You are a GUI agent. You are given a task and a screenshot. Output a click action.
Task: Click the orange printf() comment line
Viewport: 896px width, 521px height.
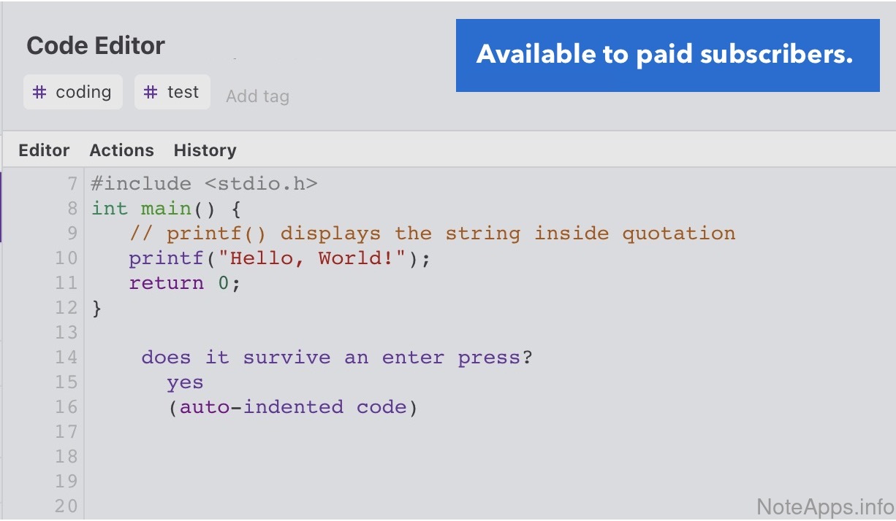click(432, 234)
